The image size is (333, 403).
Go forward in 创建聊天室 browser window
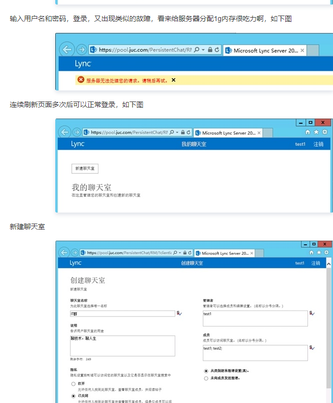click(74, 253)
